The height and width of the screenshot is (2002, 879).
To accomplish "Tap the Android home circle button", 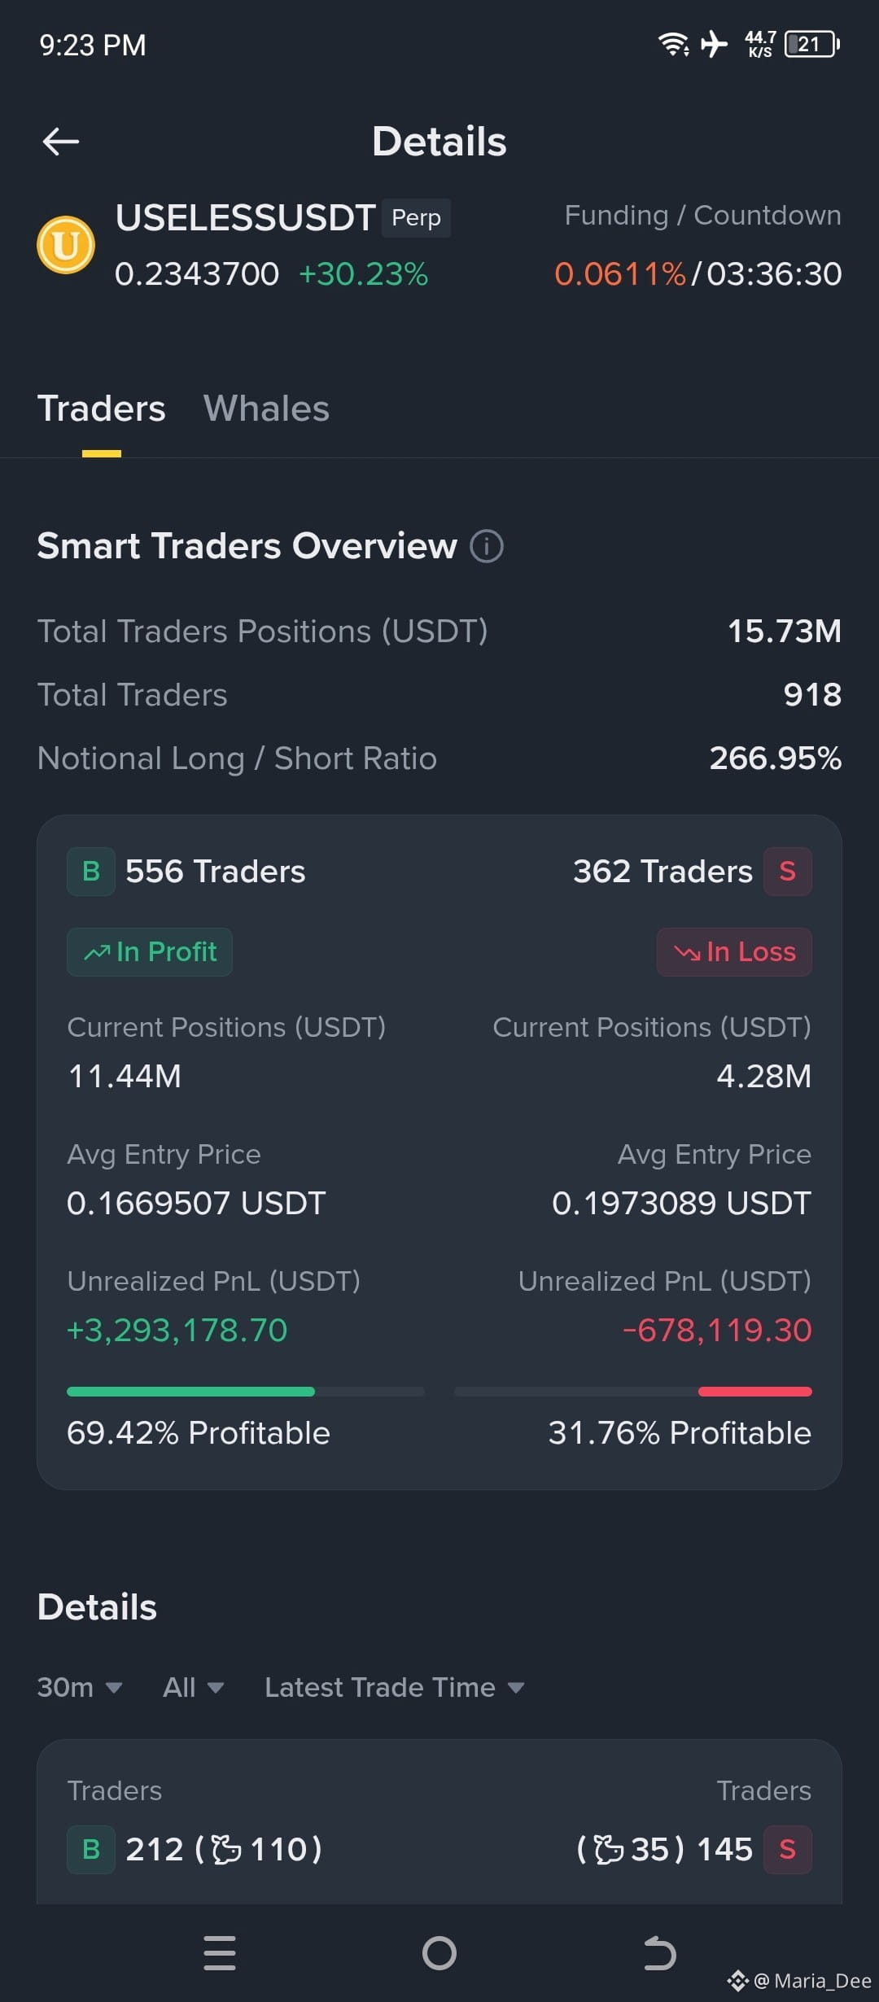I will [x=439, y=1953].
